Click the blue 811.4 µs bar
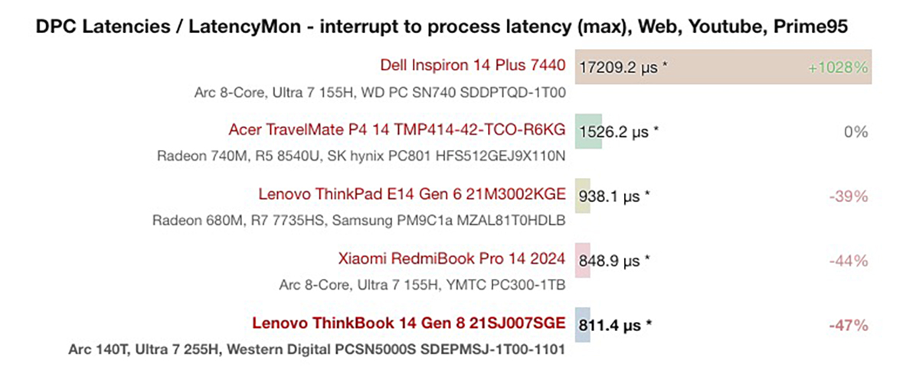The height and width of the screenshot is (380, 919). [582, 326]
